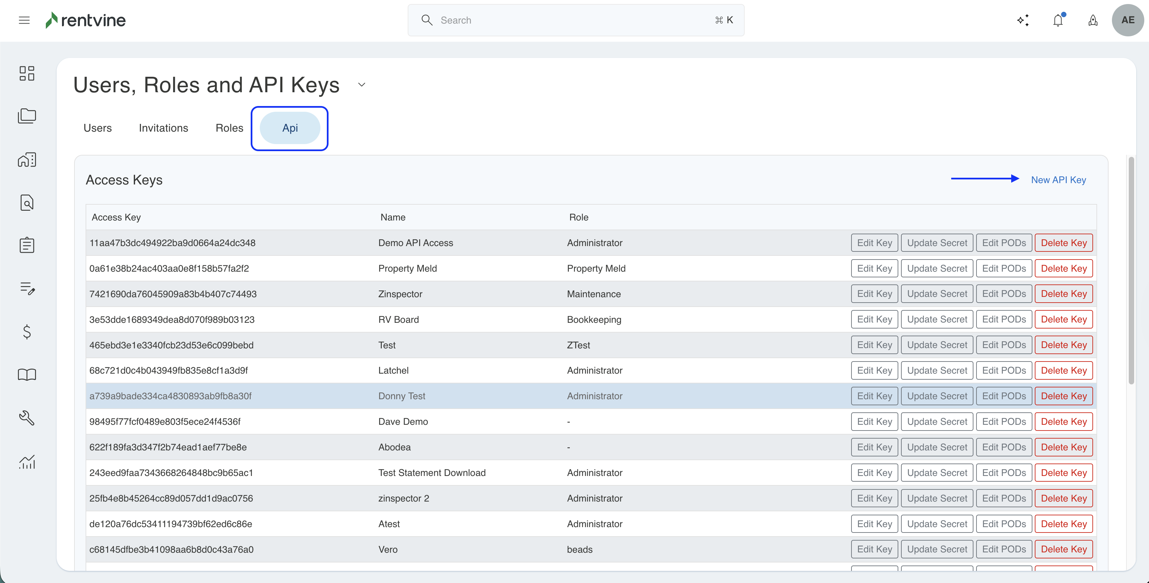Click the New API Key link
This screenshot has width=1149, height=583.
coord(1058,180)
